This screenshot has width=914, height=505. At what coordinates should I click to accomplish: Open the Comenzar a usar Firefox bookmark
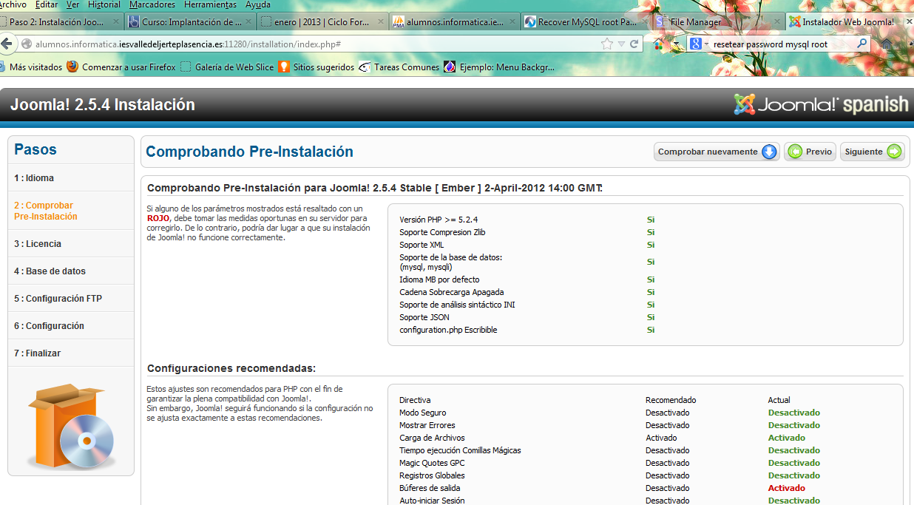pyautogui.click(x=121, y=67)
